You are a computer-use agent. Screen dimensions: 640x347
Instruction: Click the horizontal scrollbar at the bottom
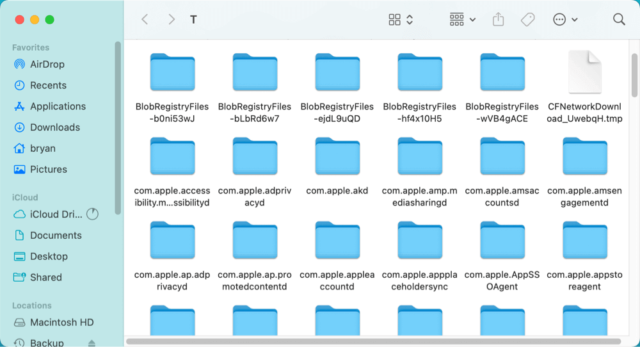click(374, 341)
